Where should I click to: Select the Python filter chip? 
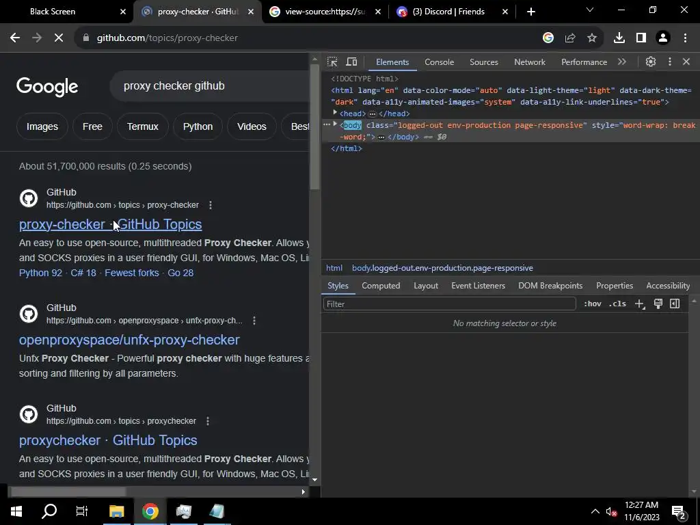click(x=198, y=126)
